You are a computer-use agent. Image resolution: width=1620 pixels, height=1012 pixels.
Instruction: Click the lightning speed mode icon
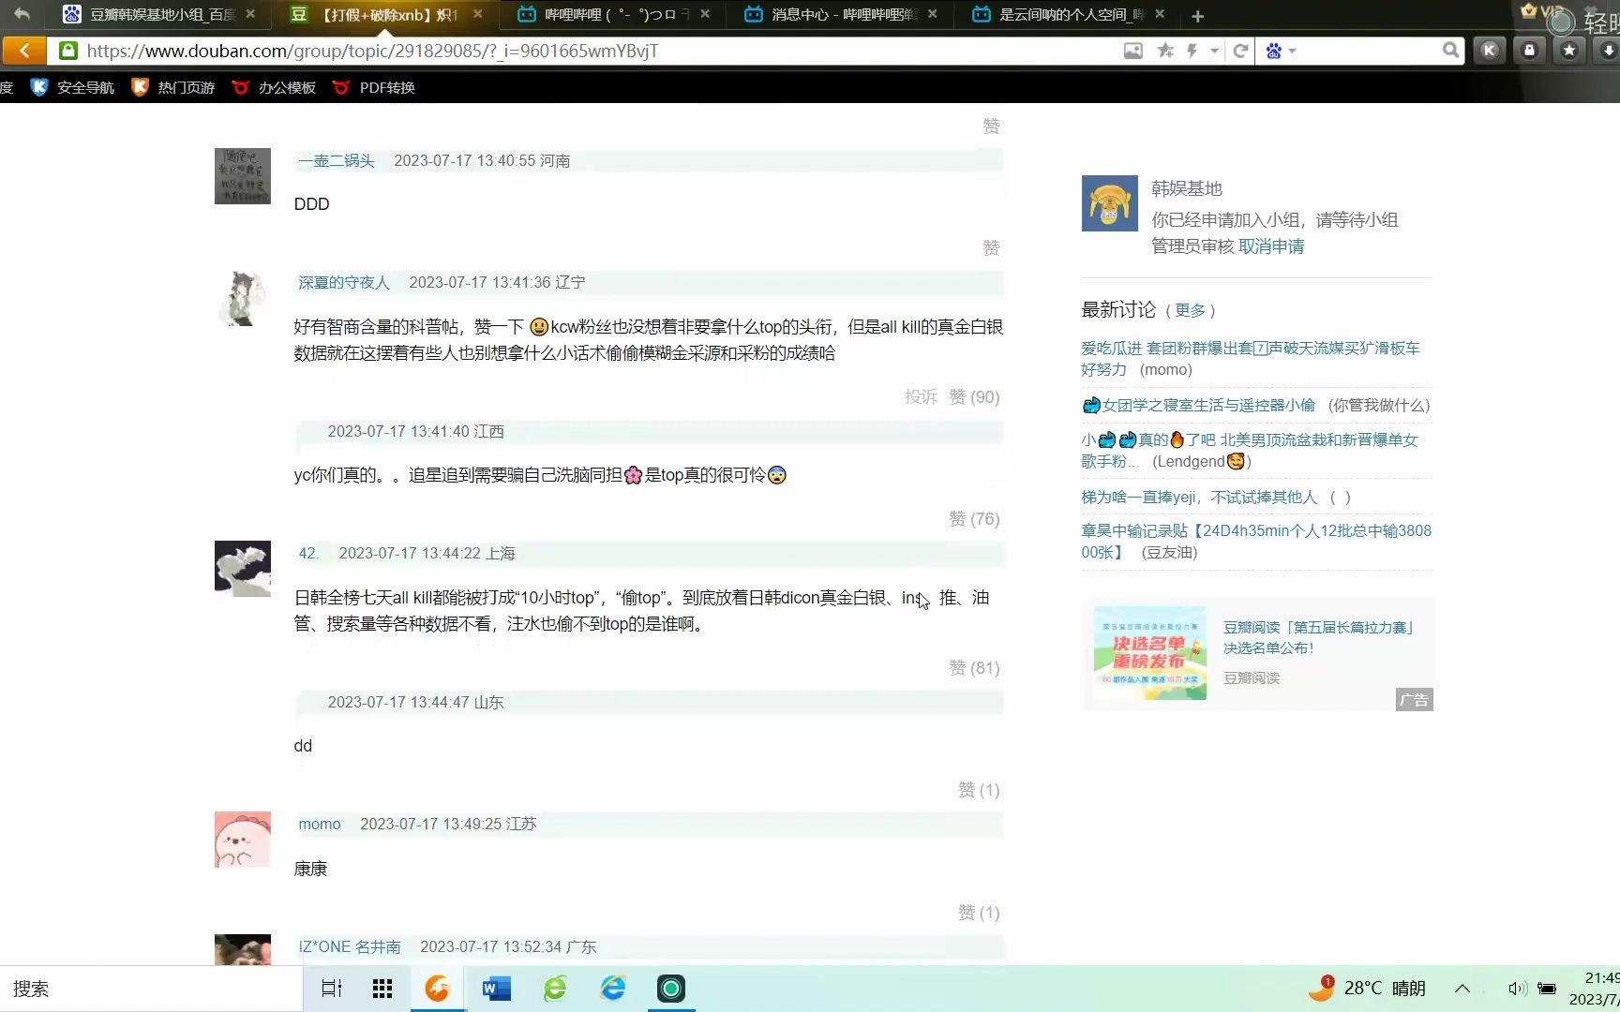click(x=1192, y=51)
